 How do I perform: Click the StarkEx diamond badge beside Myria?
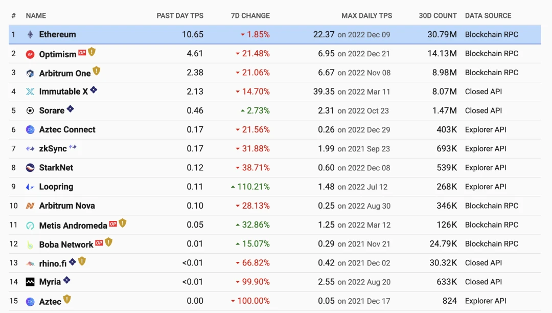click(67, 280)
